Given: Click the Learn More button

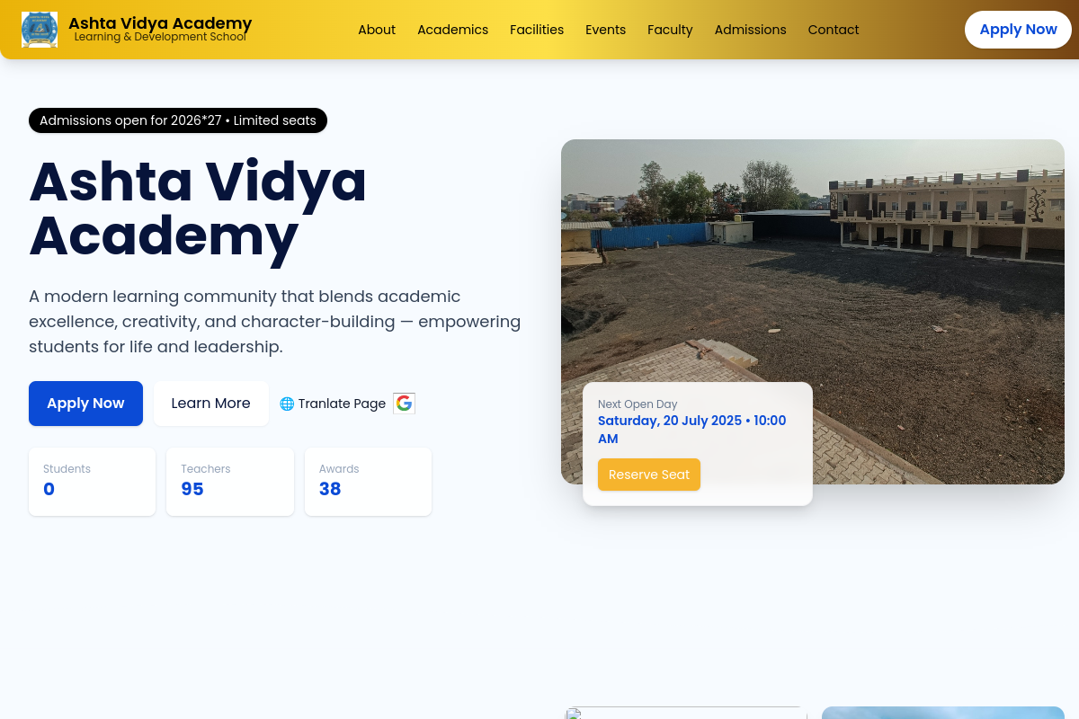Looking at the screenshot, I should (210, 404).
